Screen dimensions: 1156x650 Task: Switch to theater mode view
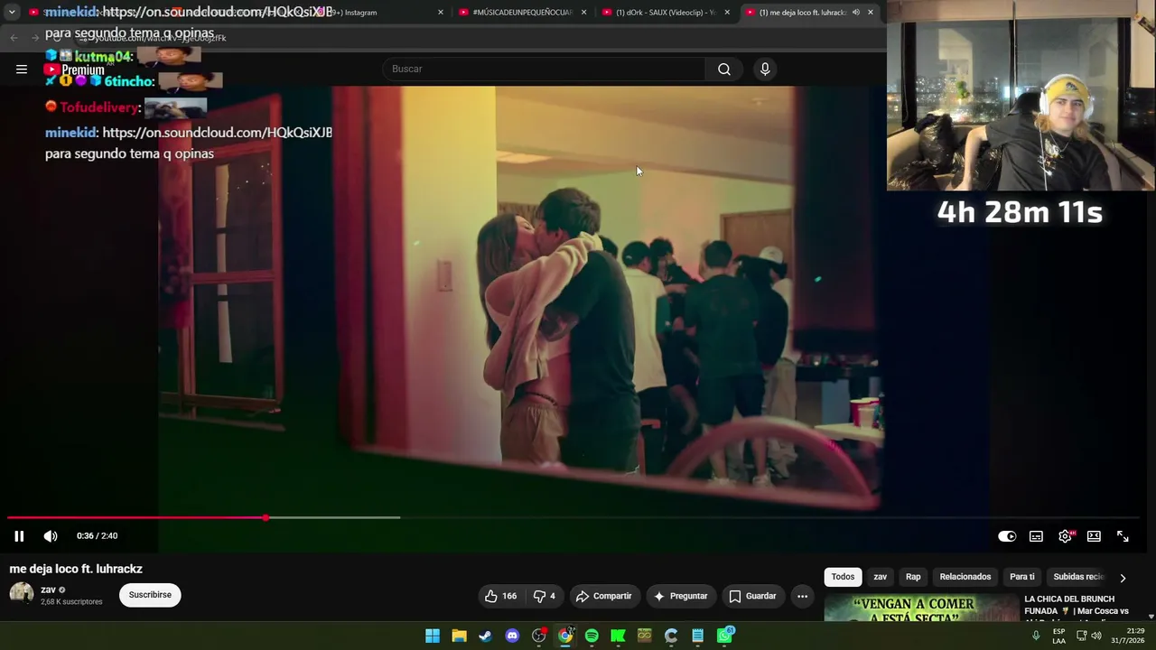tap(1094, 536)
